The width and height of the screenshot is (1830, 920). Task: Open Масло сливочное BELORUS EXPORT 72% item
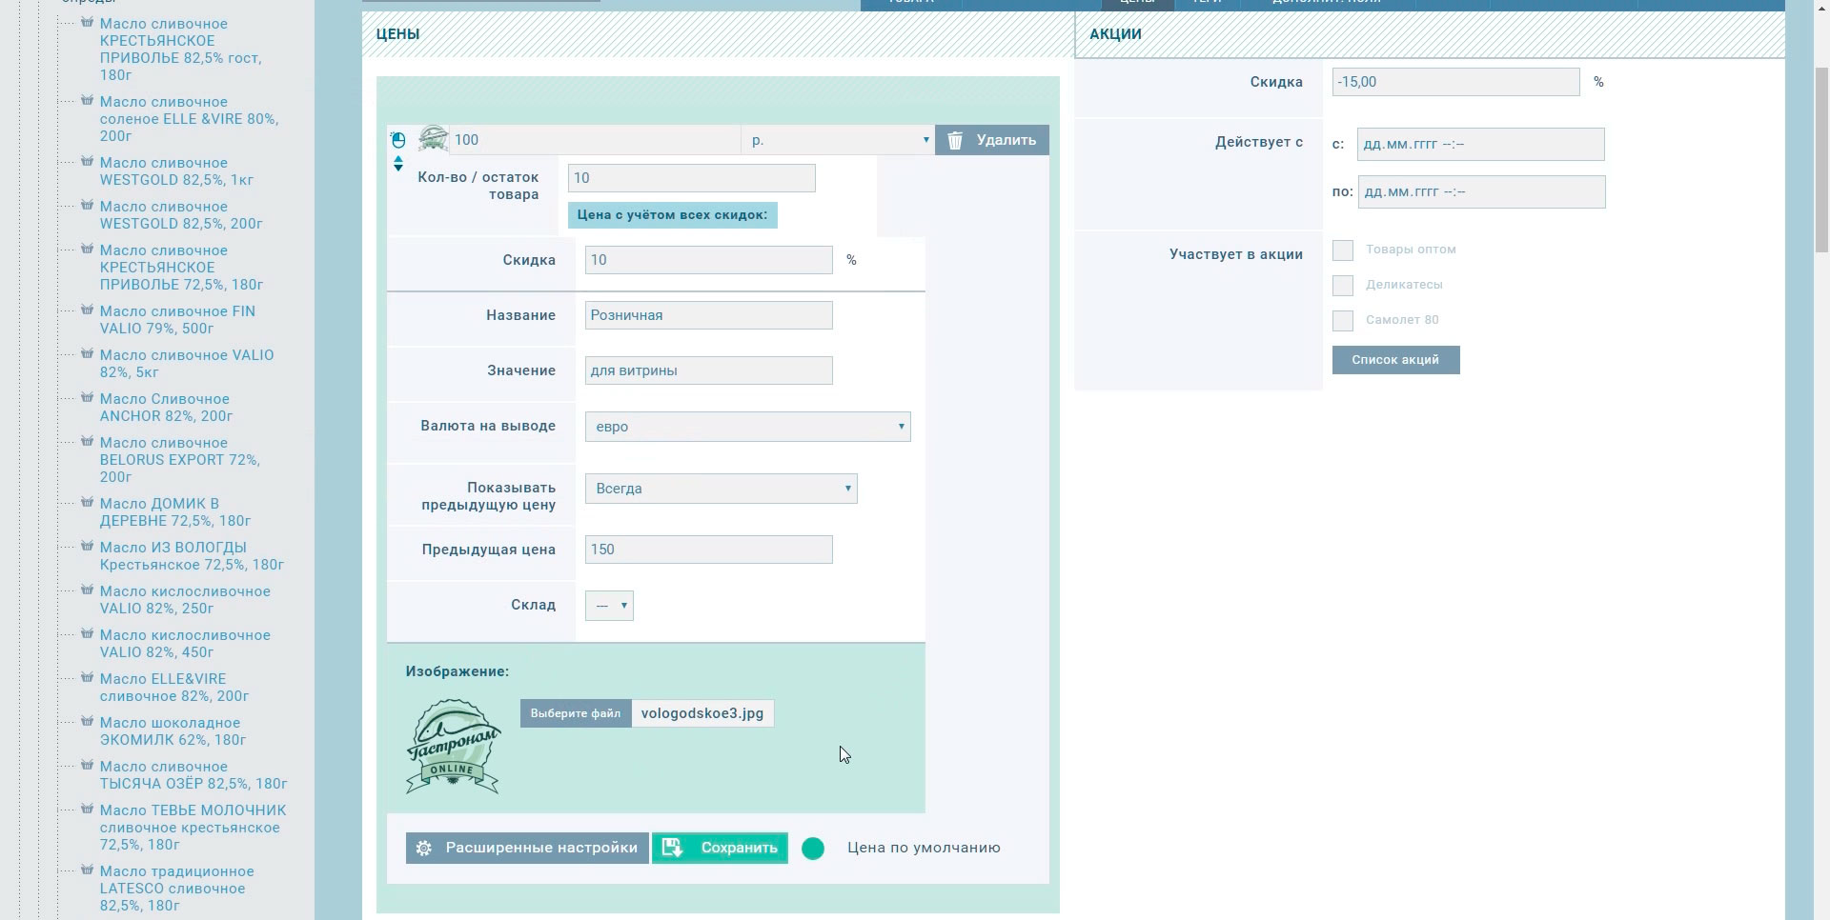[x=180, y=460]
